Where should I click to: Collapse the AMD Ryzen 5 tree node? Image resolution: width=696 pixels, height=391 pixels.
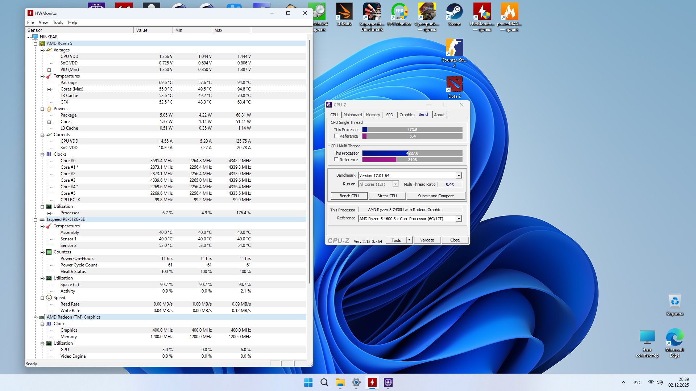pos(36,43)
